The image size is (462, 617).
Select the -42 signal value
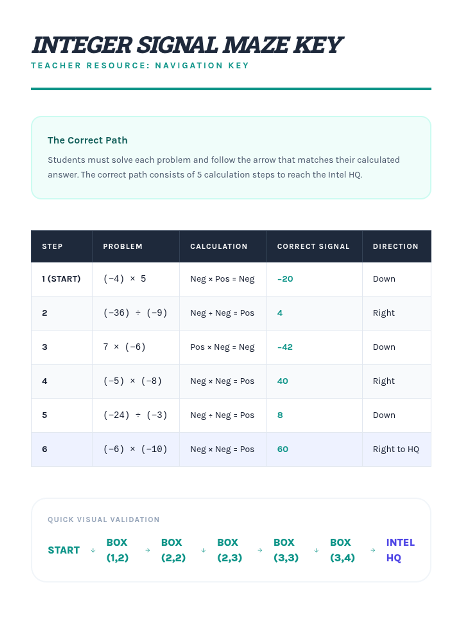285,347
